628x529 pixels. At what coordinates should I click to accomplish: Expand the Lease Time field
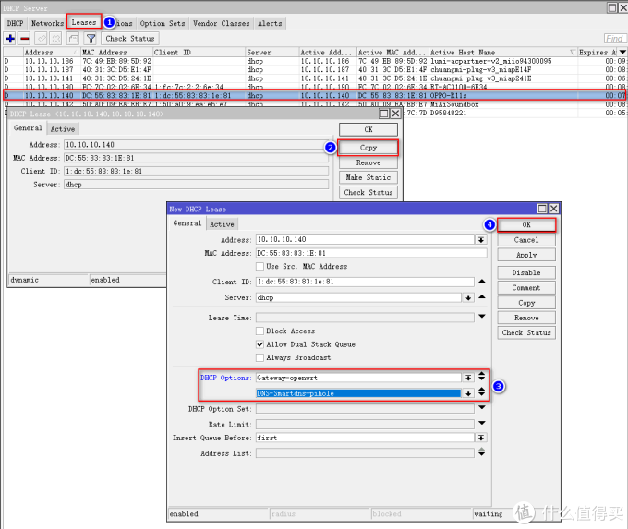[x=482, y=317]
